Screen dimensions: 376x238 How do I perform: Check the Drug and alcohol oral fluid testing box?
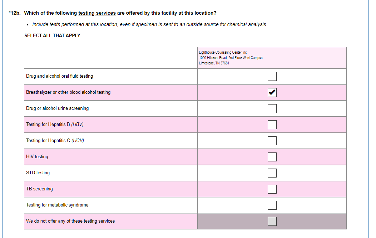(x=272, y=76)
